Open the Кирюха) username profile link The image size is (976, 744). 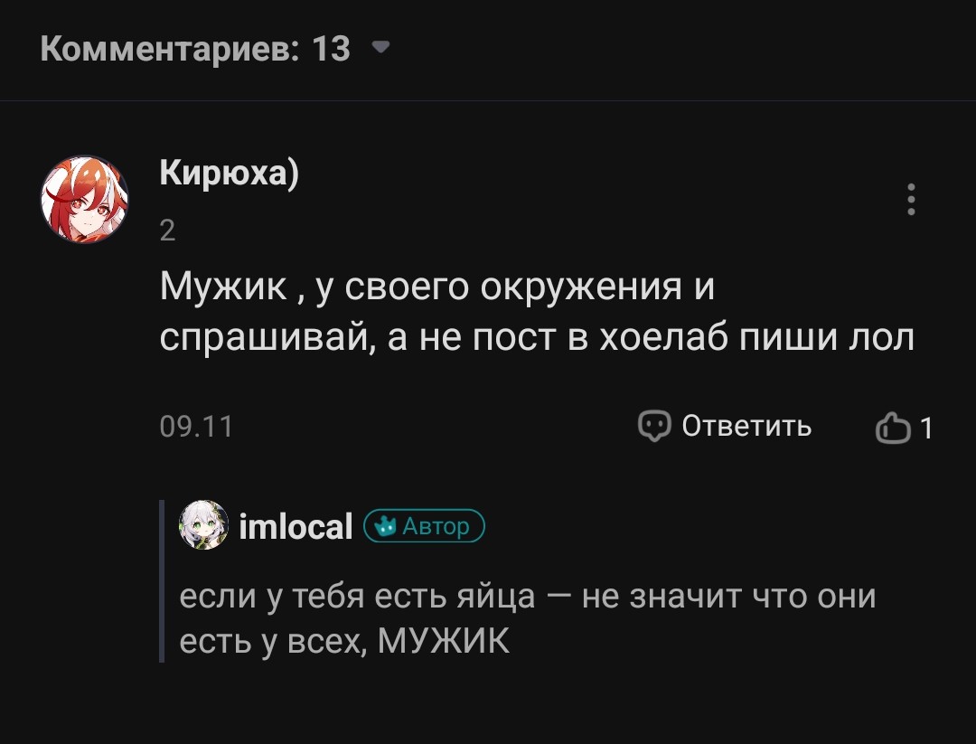[x=229, y=172]
